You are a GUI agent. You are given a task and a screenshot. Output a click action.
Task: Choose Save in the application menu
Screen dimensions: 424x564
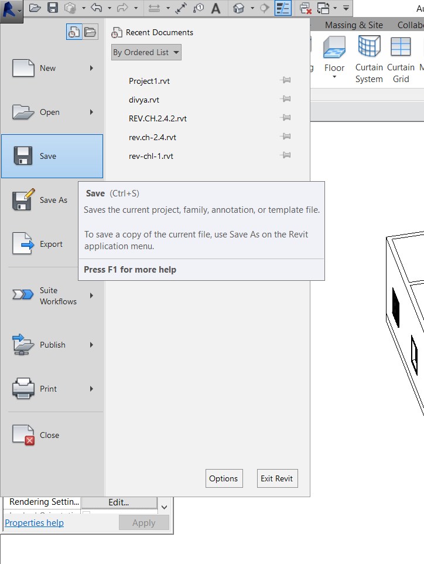52,156
